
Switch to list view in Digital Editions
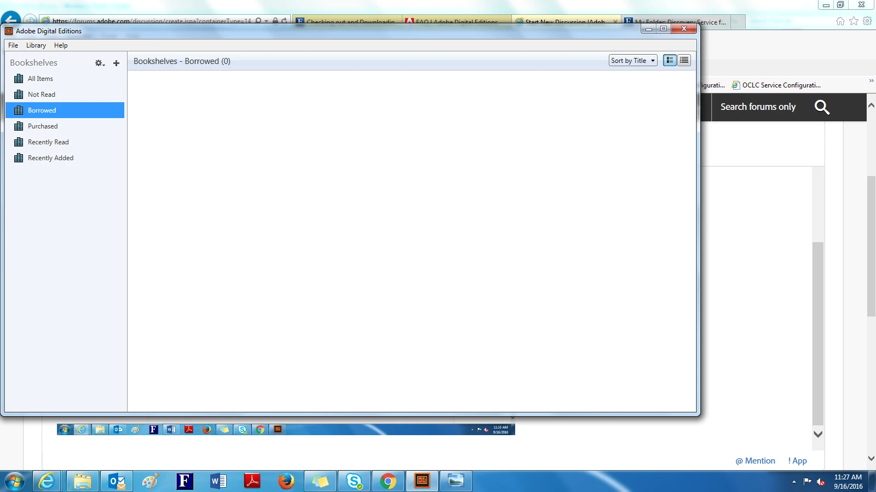coord(684,60)
